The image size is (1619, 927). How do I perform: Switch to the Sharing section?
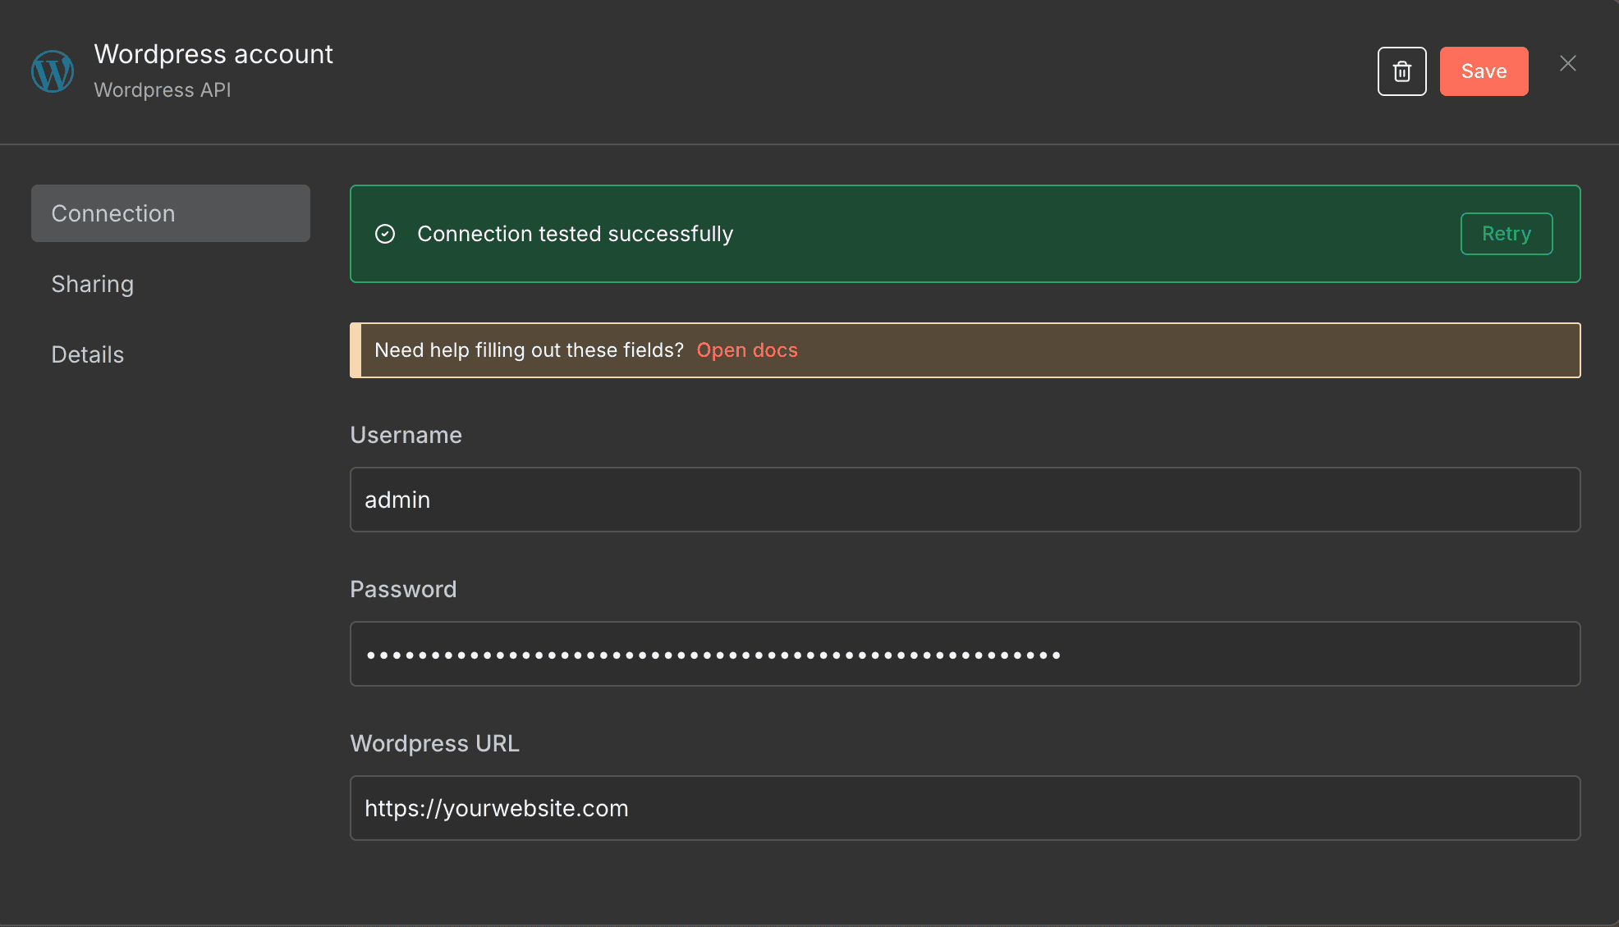pos(93,284)
